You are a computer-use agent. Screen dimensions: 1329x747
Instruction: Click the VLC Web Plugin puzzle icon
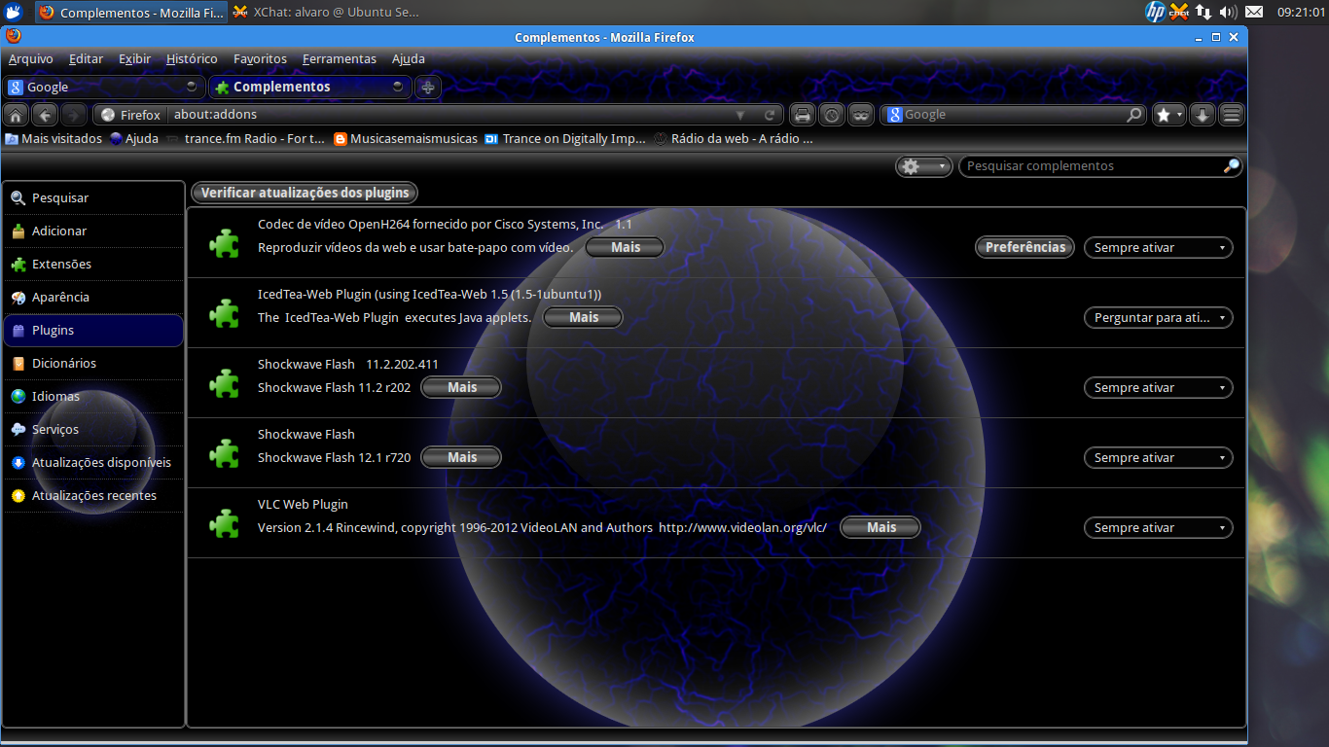(225, 523)
